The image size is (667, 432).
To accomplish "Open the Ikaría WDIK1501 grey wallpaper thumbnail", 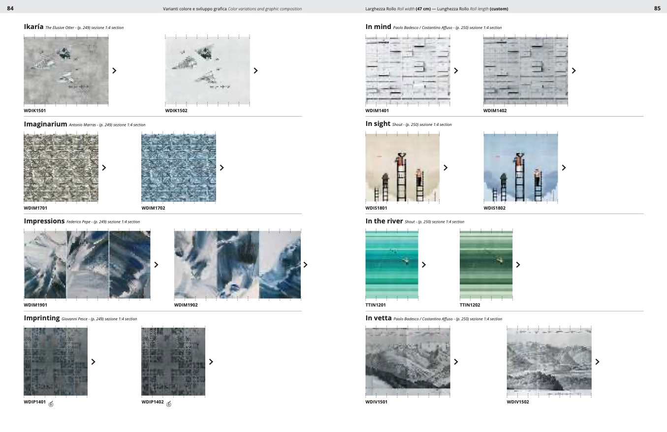I will 66,70.
